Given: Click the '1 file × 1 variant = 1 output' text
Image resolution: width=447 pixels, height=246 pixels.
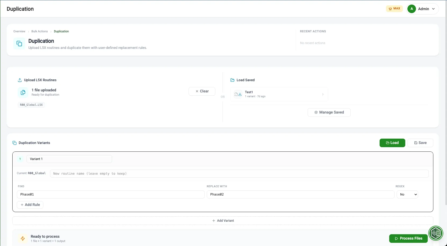Looking at the screenshot, I should pos(48,241).
